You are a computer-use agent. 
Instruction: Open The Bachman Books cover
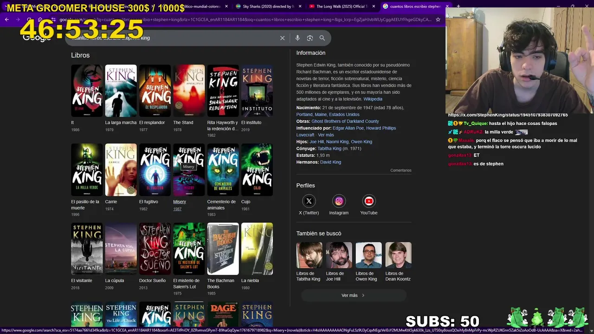click(x=223, y=249)
